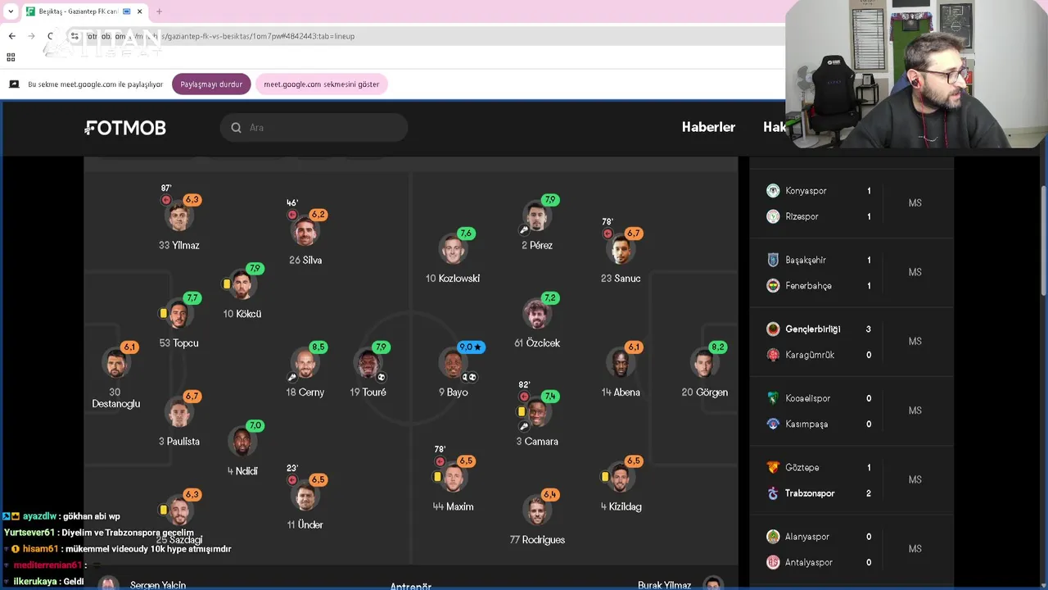This screenshot has width=1048, height=590.
Task: Click Antalyaspor team crest
Action: (773, 563)
